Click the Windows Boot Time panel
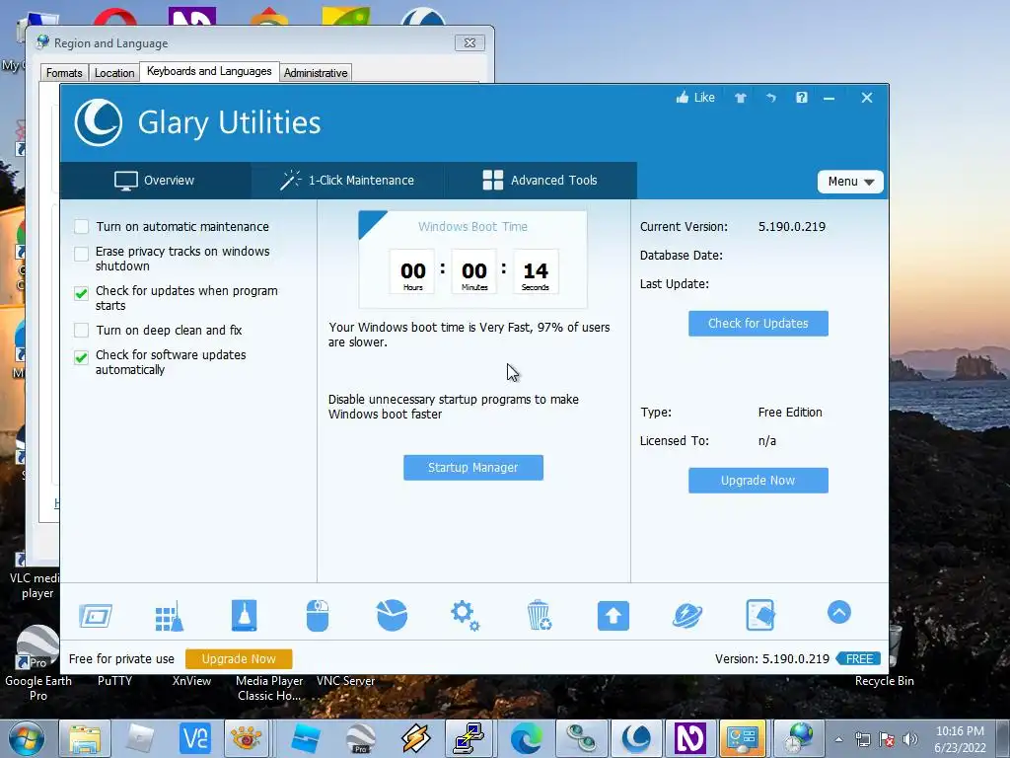 [x=472, y=260]
